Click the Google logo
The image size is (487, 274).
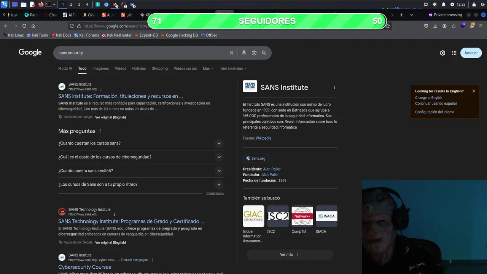(30, 53)
